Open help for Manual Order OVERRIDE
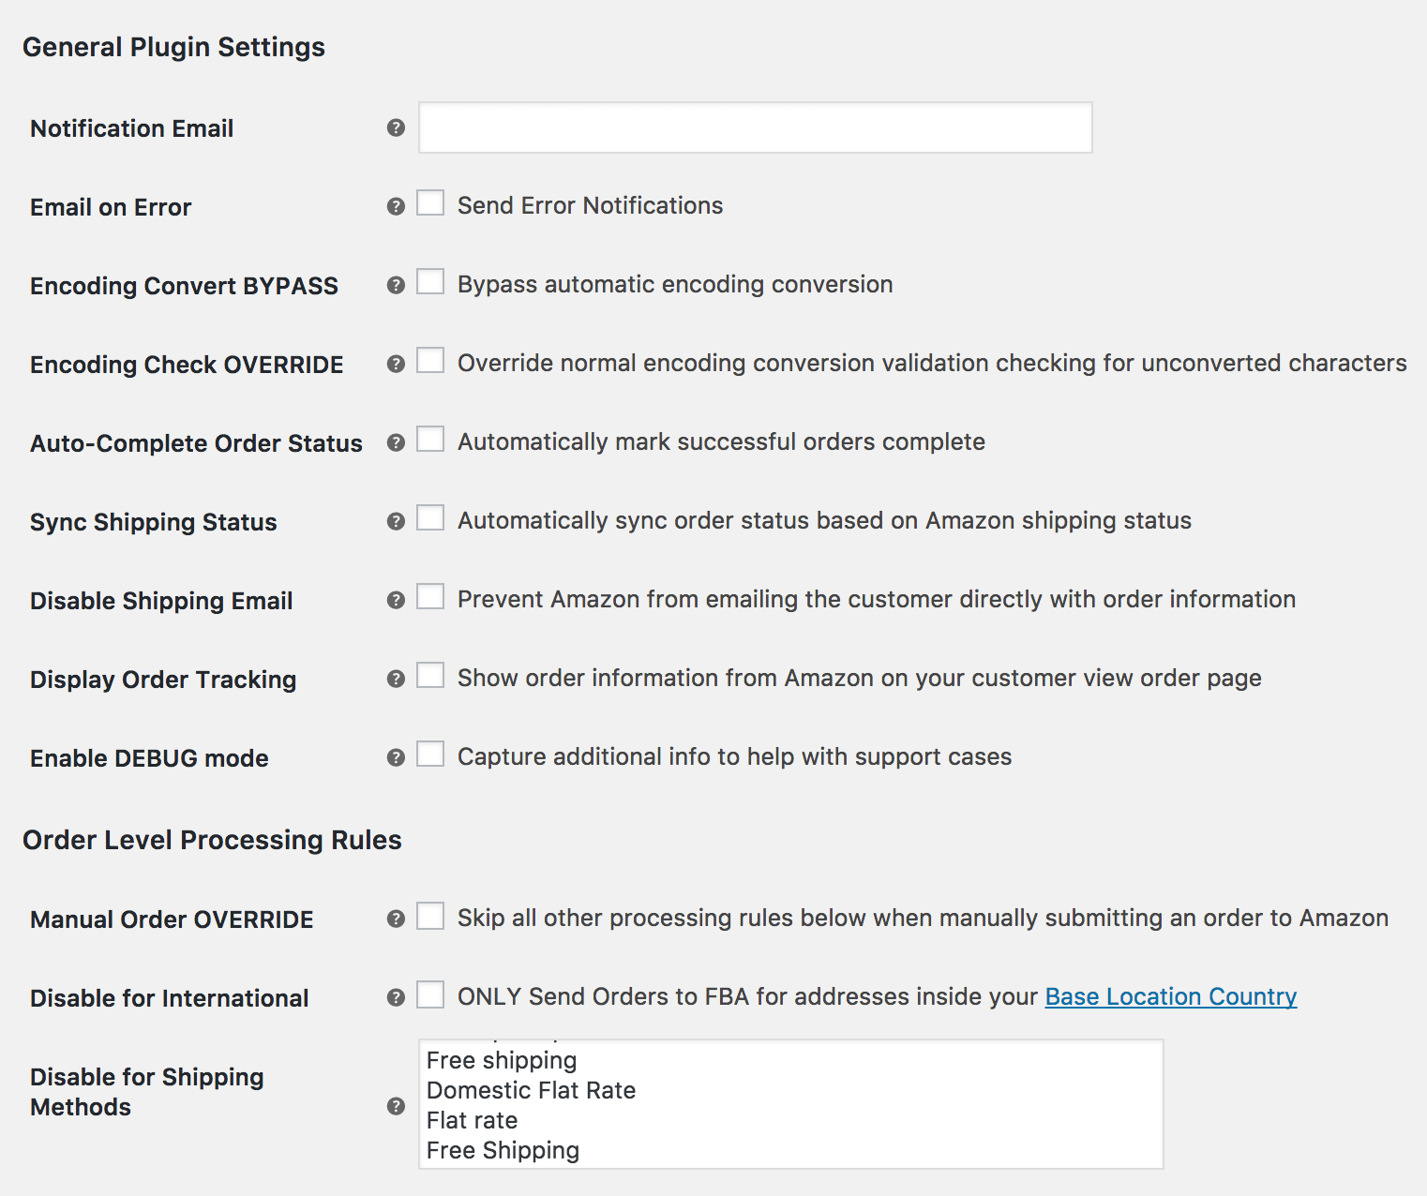 click(x=395, y=919)
